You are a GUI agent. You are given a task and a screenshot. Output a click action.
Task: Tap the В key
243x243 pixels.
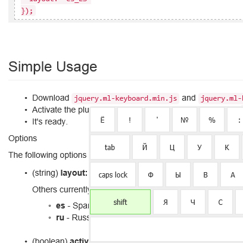pos(205,175)
